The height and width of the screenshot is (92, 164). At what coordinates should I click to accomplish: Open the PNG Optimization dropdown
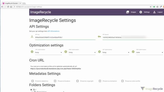[82, 52]
